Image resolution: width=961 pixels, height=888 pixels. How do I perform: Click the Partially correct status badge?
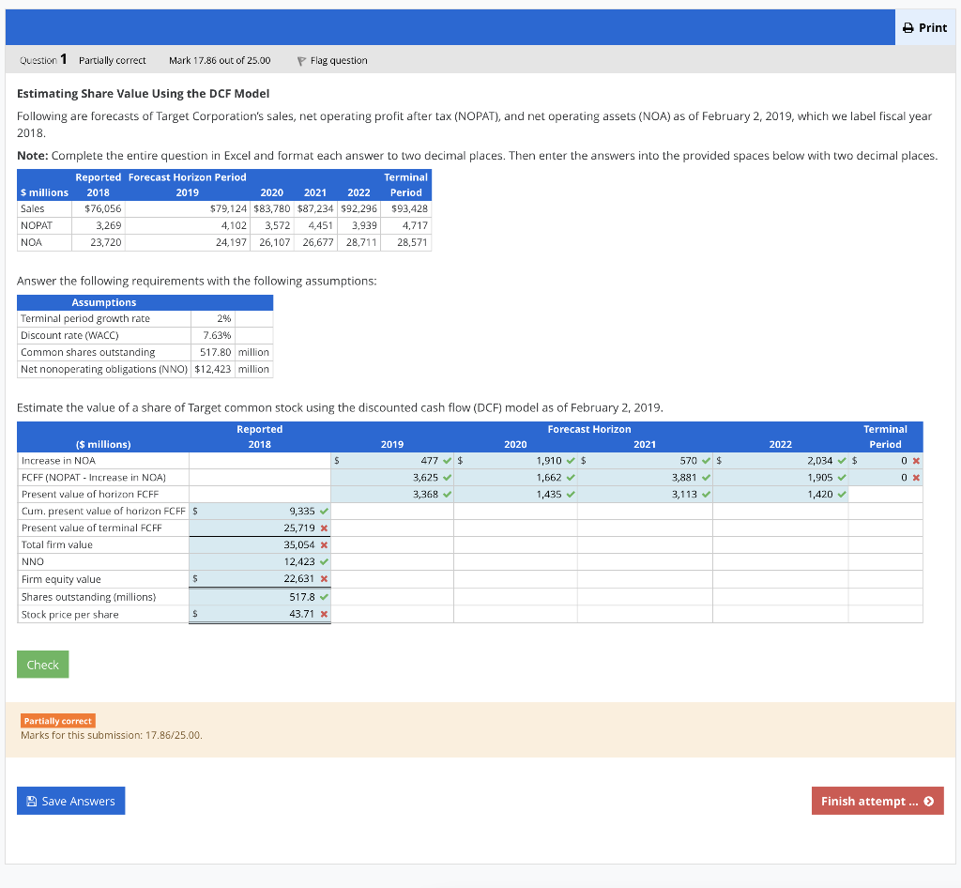[57, 721]
